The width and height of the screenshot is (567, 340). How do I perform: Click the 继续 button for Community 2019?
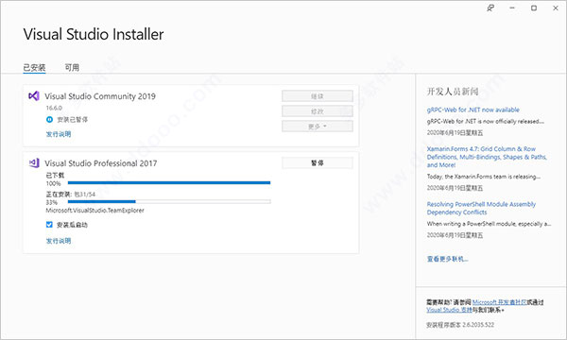tap(318, 96)
